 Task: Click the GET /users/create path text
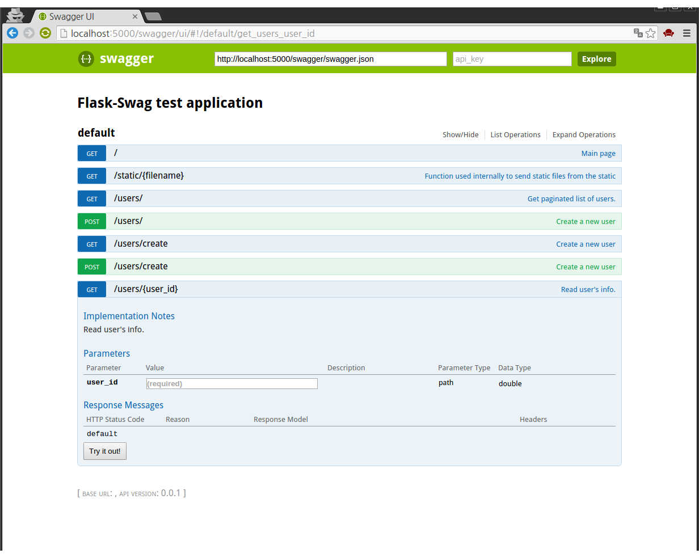pyautogui.click(x=141, y=244)
